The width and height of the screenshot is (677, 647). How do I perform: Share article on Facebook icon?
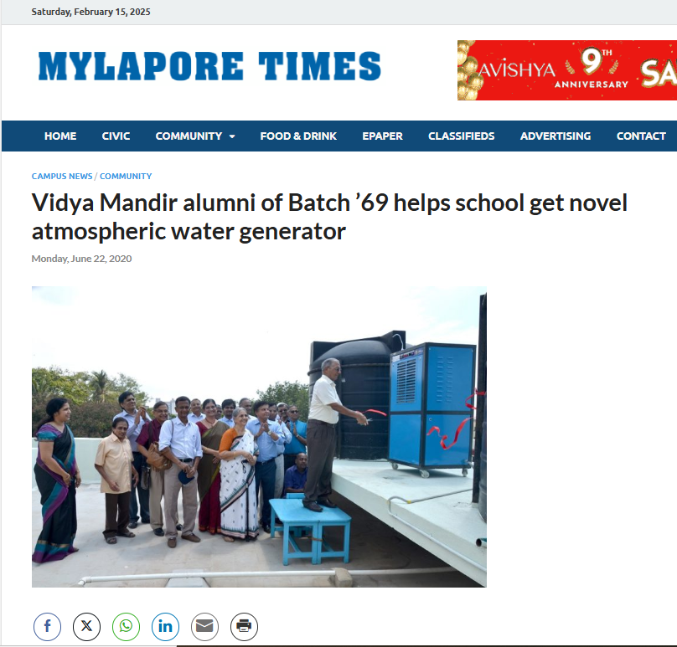47,626
